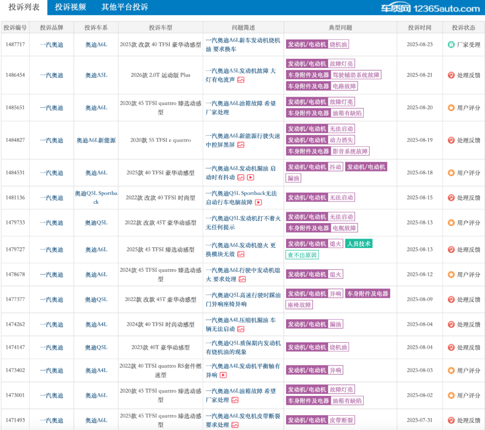Click the 驾驶辅助系统故障 tag
The width and height of the screenshot is (485, 430).
click(356, 75)
